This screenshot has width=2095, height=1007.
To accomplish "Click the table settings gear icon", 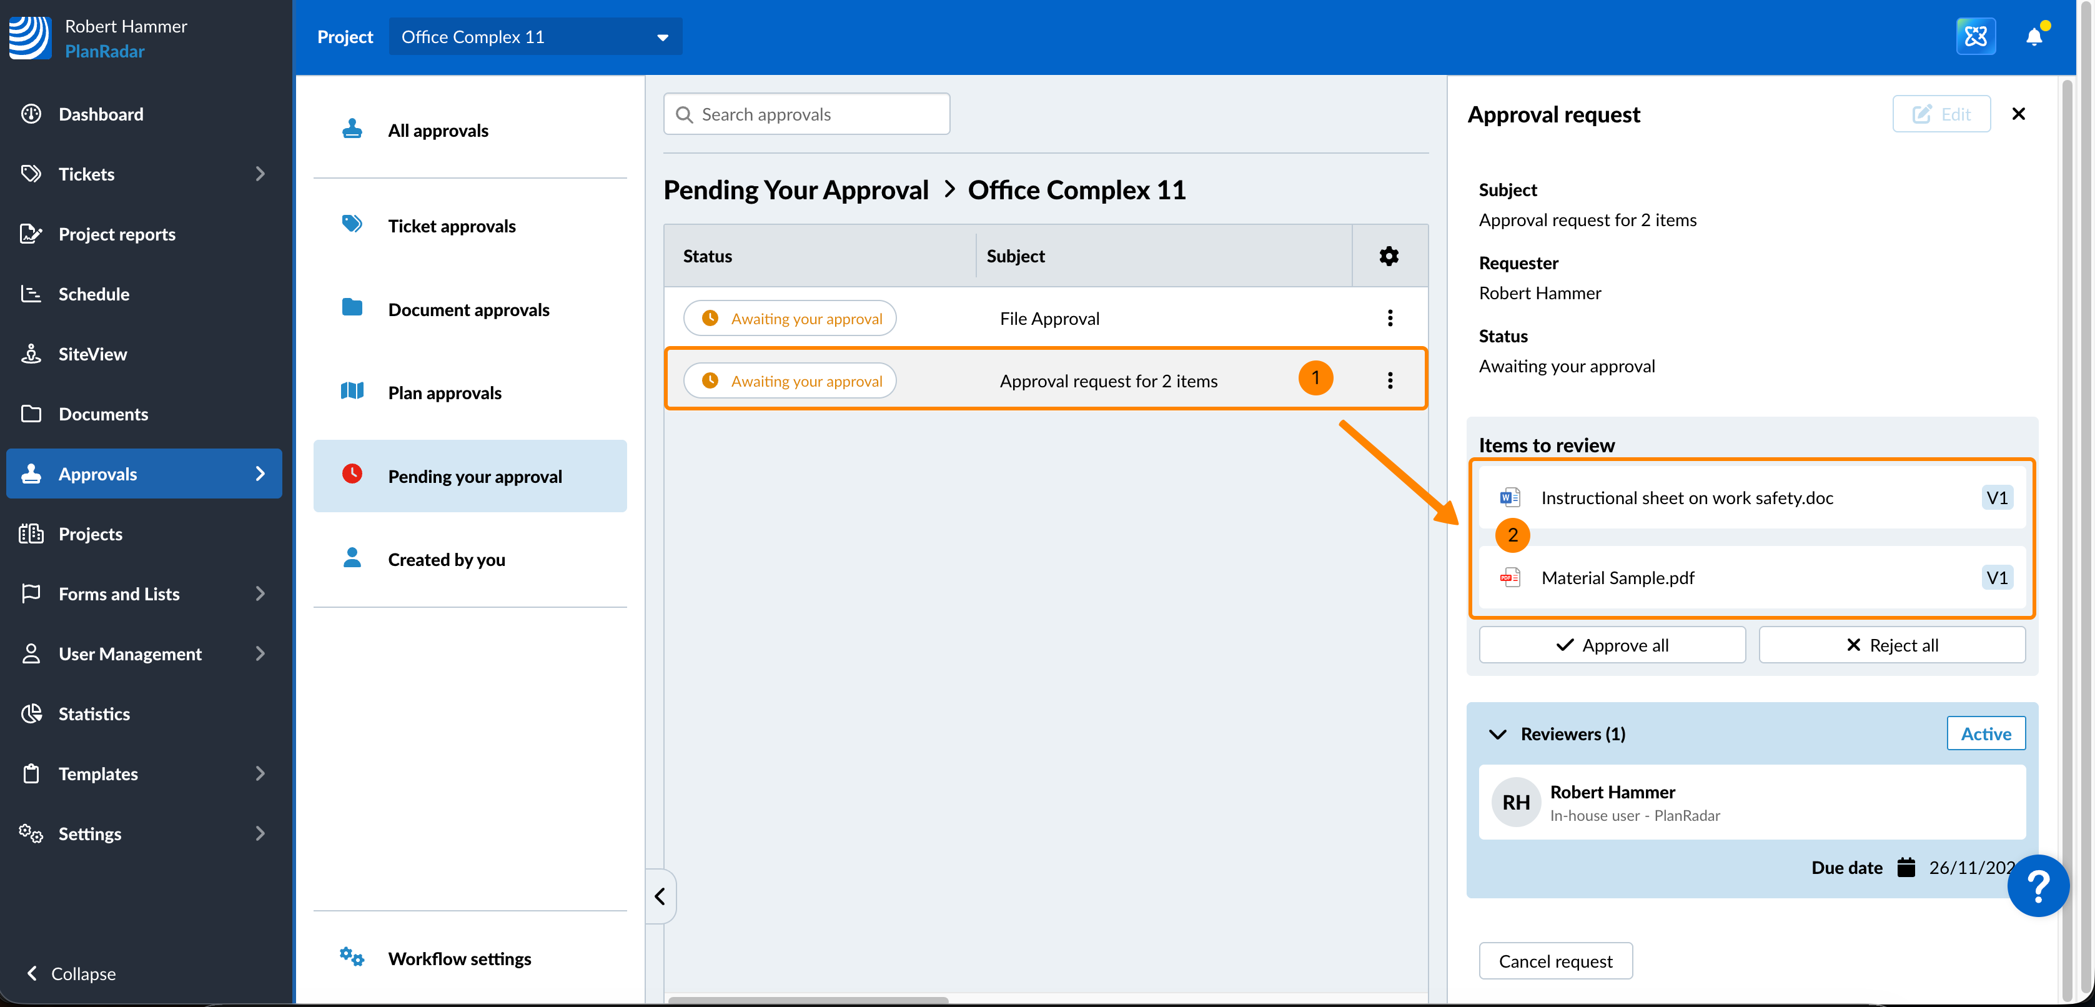I will pos(1389,256).
